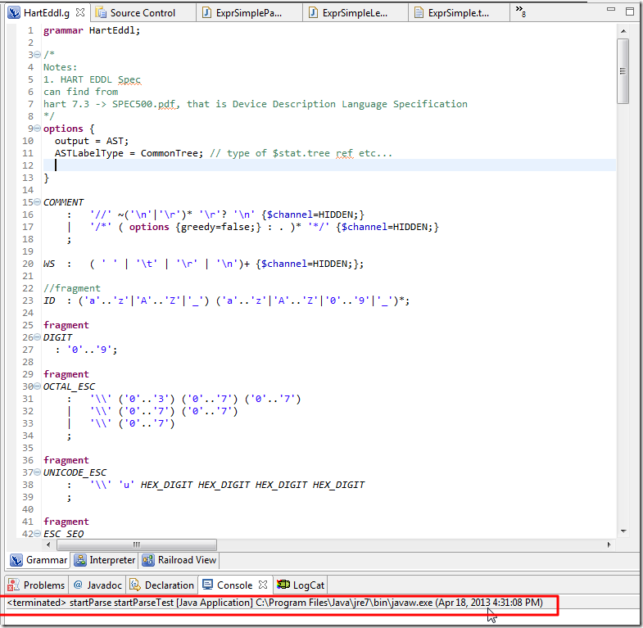
Task: Collapse the options block at line 9
Action: (x=38, y=129)
